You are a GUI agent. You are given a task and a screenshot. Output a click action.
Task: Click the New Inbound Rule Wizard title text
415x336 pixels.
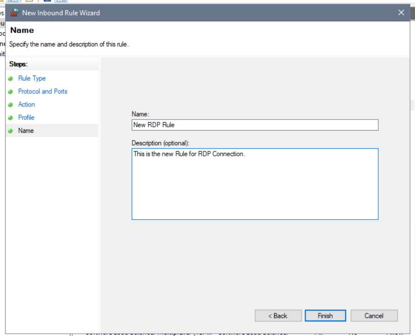coord(61,13)
